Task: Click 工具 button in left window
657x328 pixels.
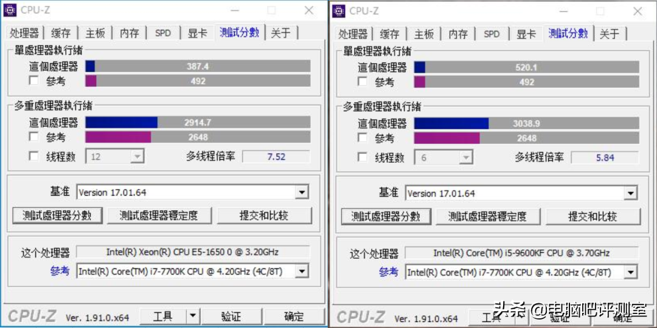Action: [x=163, y=316]
